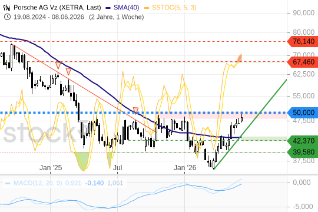The height and width of the screenshot is (212, 318).
Task: Click the MACD signal value -0,140
Action: point(94,183)
